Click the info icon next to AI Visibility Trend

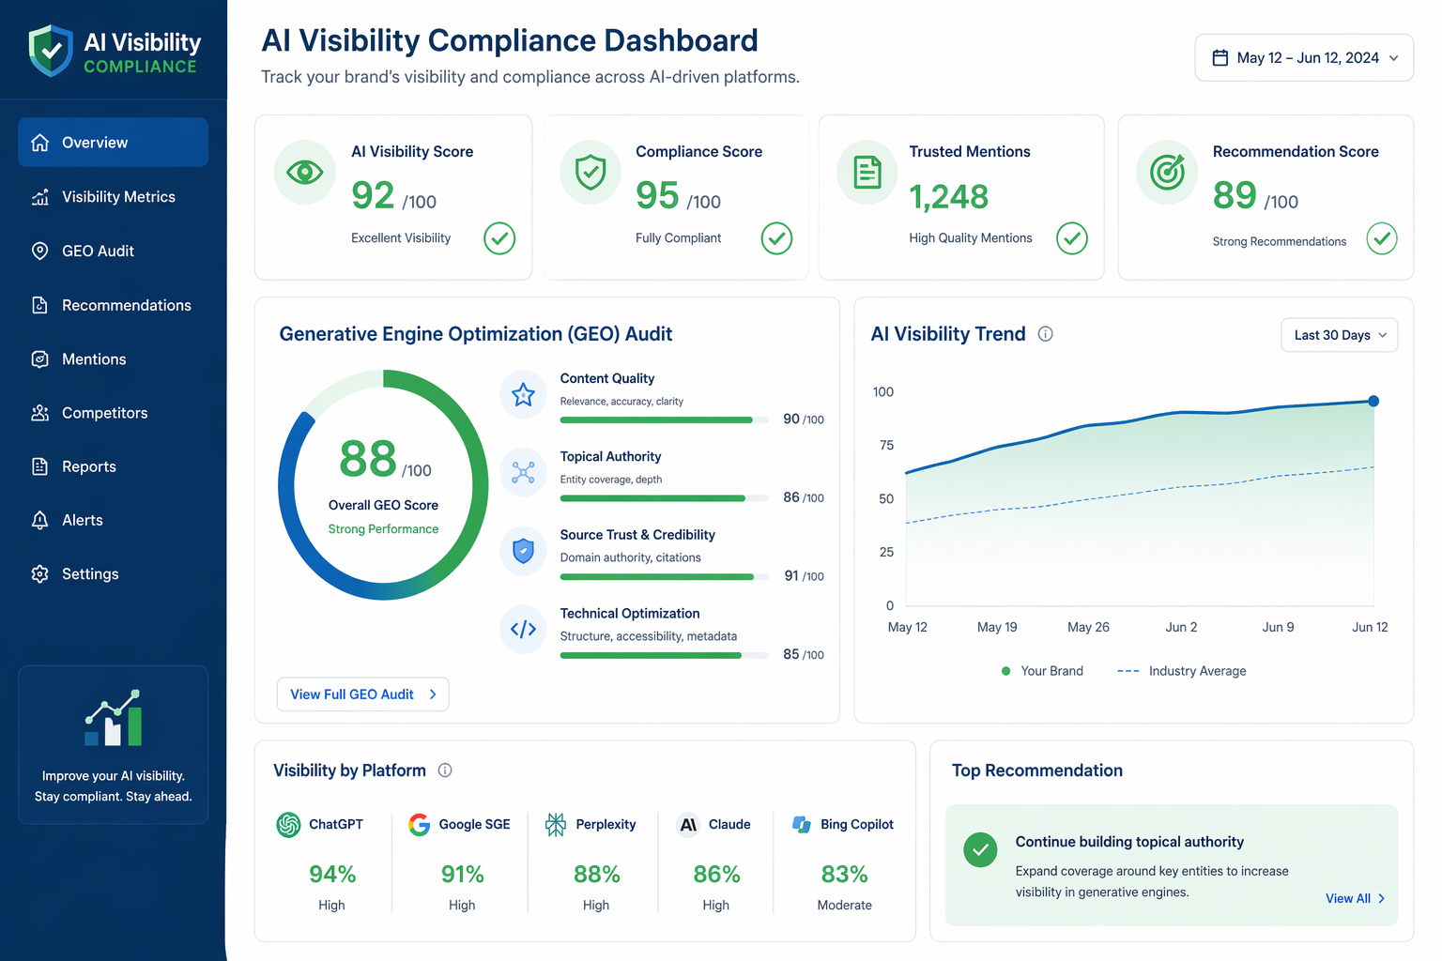(1045, 334)
